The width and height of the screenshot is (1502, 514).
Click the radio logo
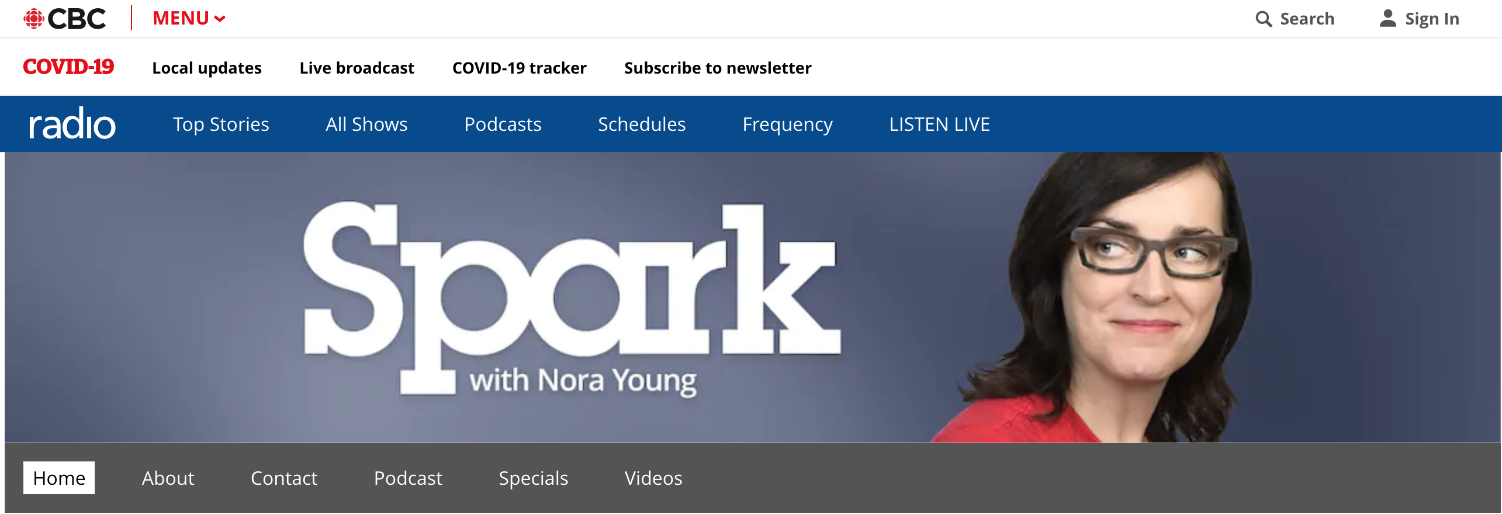[x=72, y=123]
